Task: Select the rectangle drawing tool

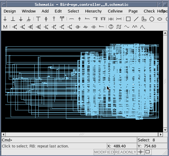Action: click(128, 19)
